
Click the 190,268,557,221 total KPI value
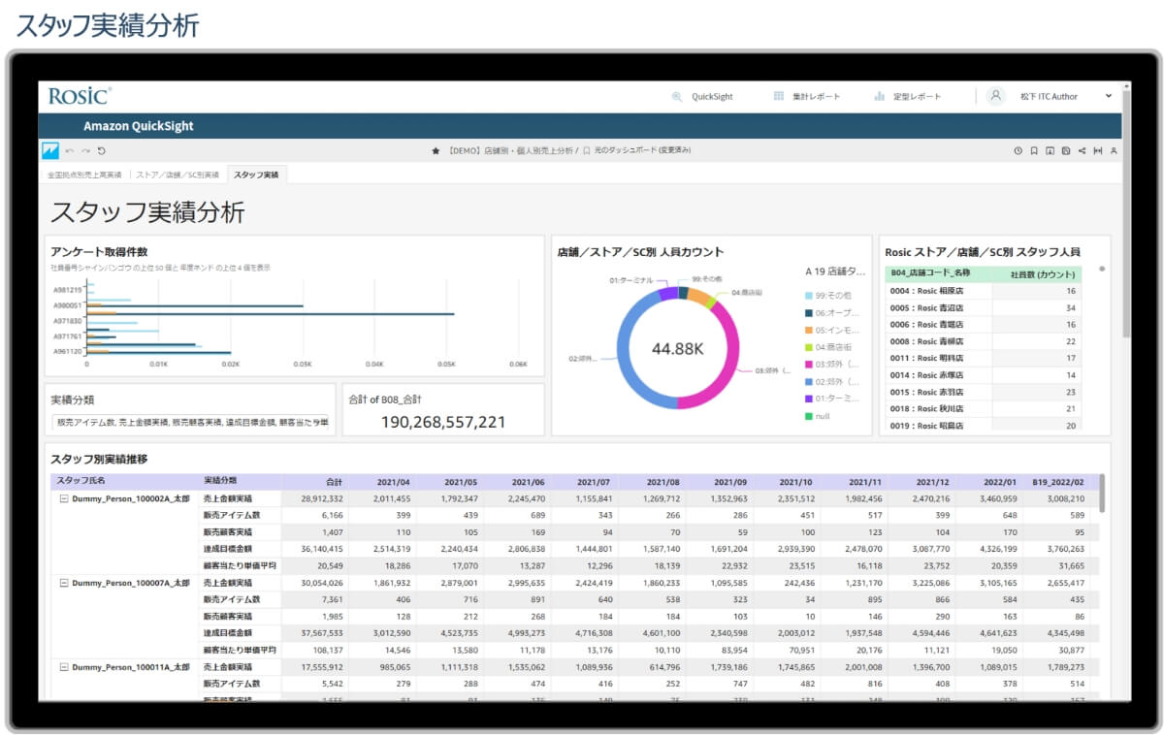[x=443, y=423]
